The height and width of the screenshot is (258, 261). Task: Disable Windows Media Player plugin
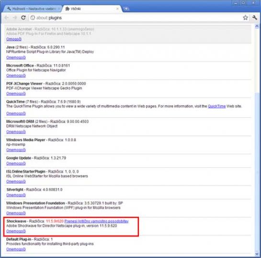pyautogui.click(x=16, y=150)
